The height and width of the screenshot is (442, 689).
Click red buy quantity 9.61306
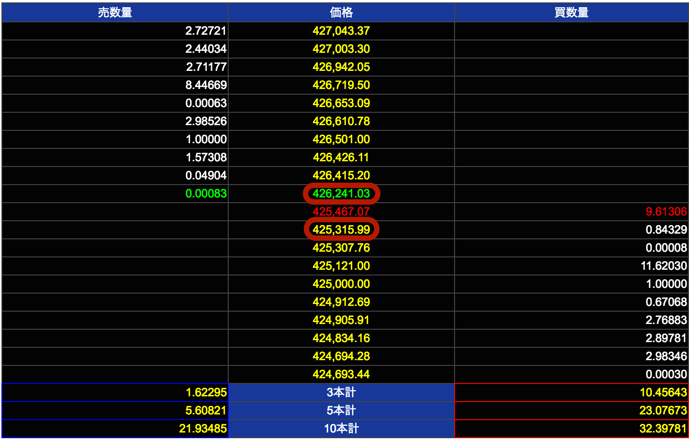click(666, 212)
